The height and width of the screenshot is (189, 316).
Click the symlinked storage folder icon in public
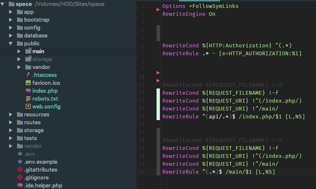28,59
